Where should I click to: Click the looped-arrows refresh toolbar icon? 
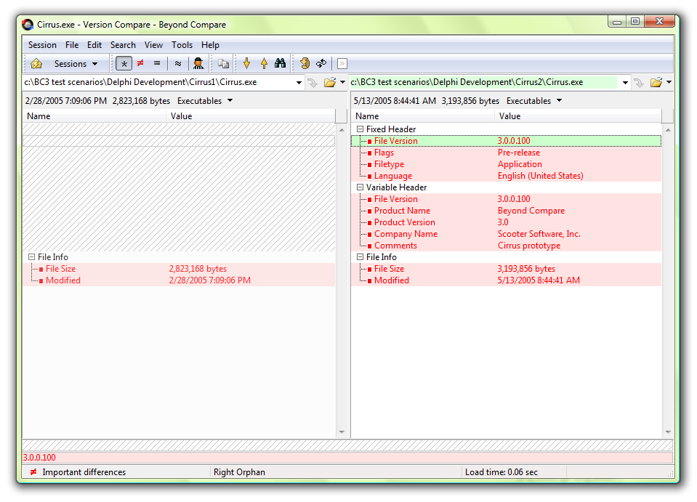click(x=321, y=63)
